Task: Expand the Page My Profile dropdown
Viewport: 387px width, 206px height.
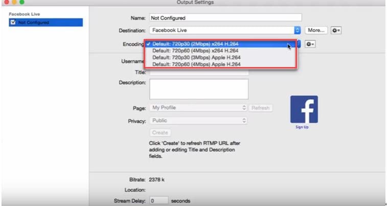Action: coord(198,108)
